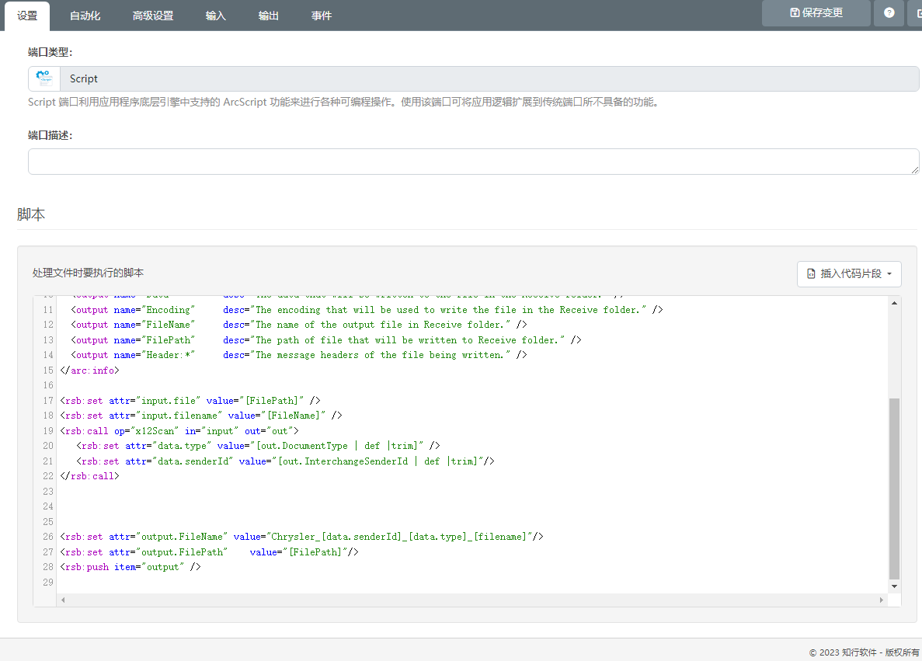
Task: Click the code editor scroll down arrow
Action: (x=894, y=586)
